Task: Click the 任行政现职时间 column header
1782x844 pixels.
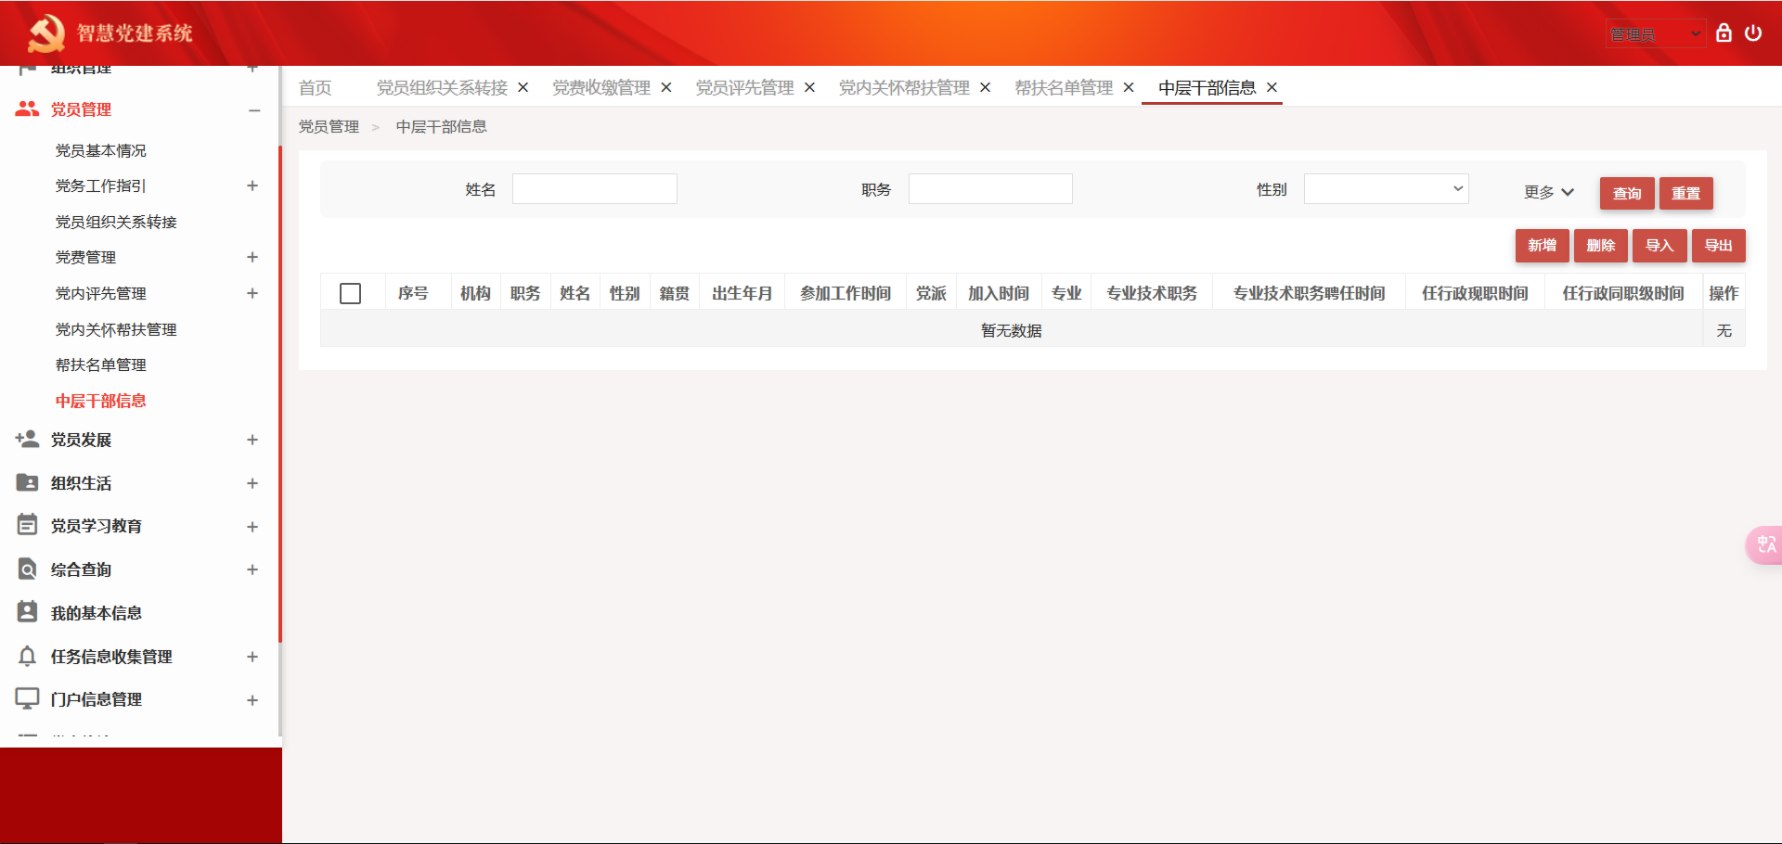Action: pos(1475,293)
